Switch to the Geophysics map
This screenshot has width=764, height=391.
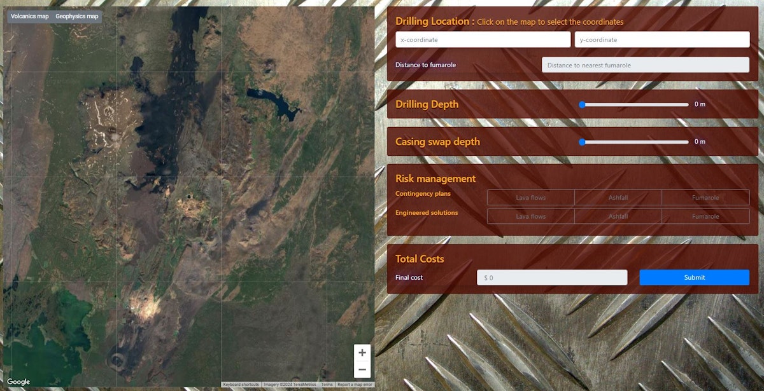(76, 16)
